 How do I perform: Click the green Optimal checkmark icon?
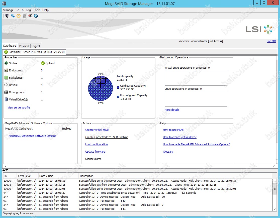coord(43,63)
